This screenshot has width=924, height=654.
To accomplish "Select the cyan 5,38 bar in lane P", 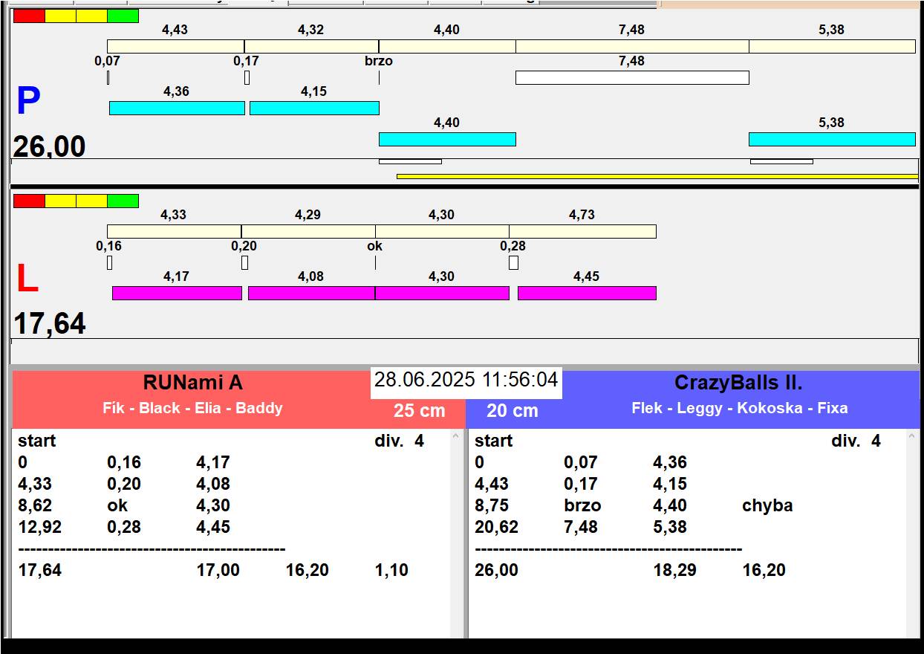I will click(831, 139).
